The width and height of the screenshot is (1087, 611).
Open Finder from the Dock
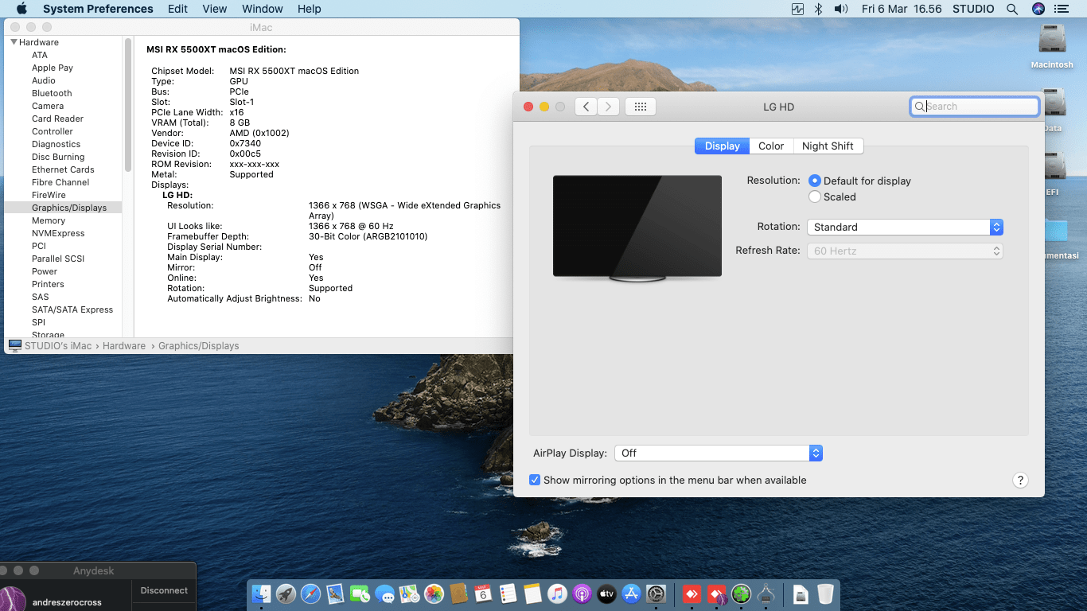click(x=261, y=593)
